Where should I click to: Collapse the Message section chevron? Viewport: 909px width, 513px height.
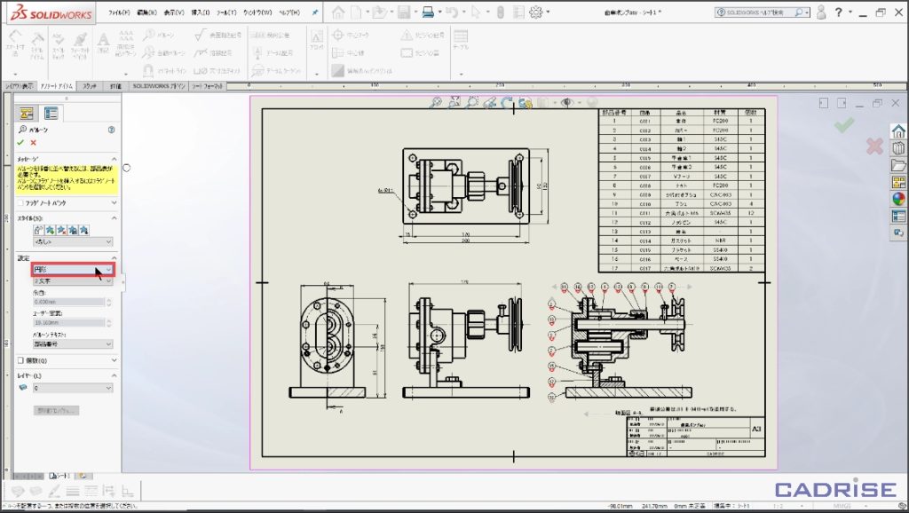[114, 159]
